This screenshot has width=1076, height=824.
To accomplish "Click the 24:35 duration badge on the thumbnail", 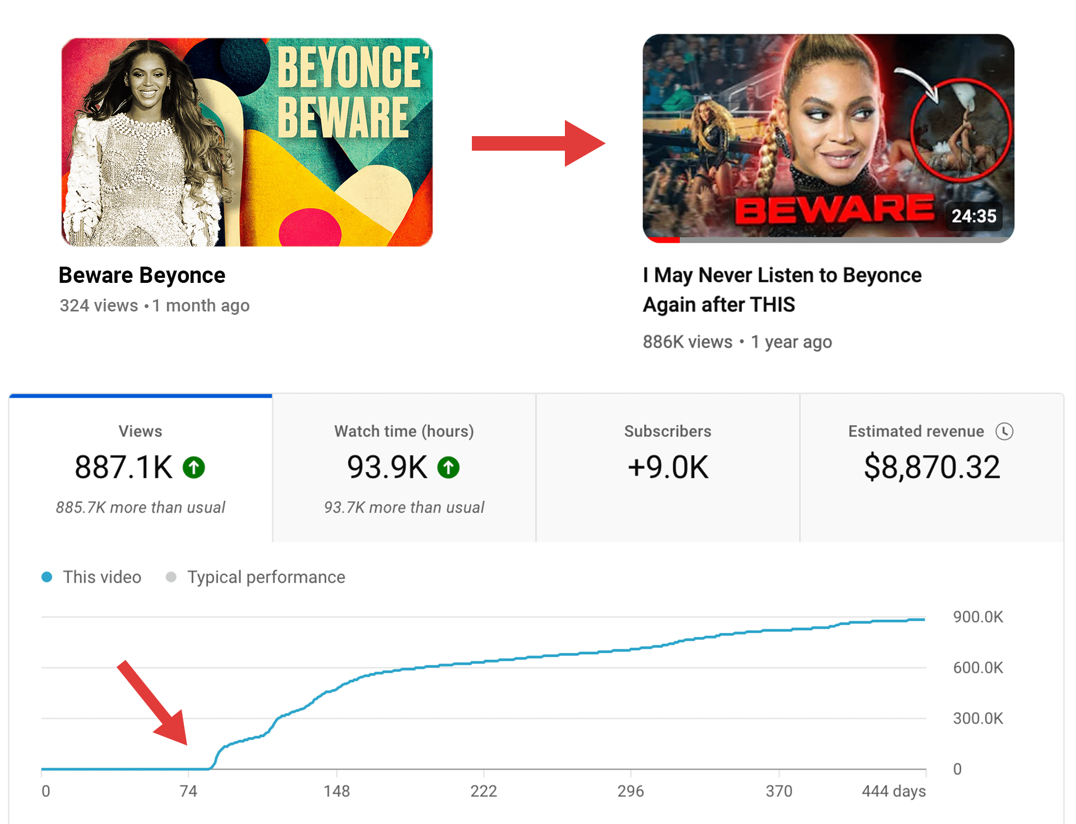I will [973, 216].
